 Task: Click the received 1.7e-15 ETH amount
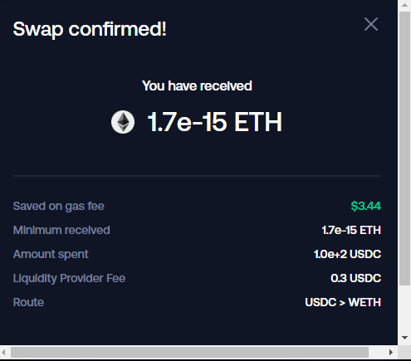(215, 122)
